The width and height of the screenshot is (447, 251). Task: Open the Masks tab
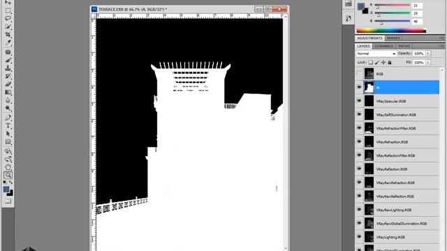click(393, 38)
